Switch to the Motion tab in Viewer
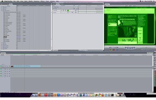The width and height of the screenshot is (156, 100). click(61, 4)
